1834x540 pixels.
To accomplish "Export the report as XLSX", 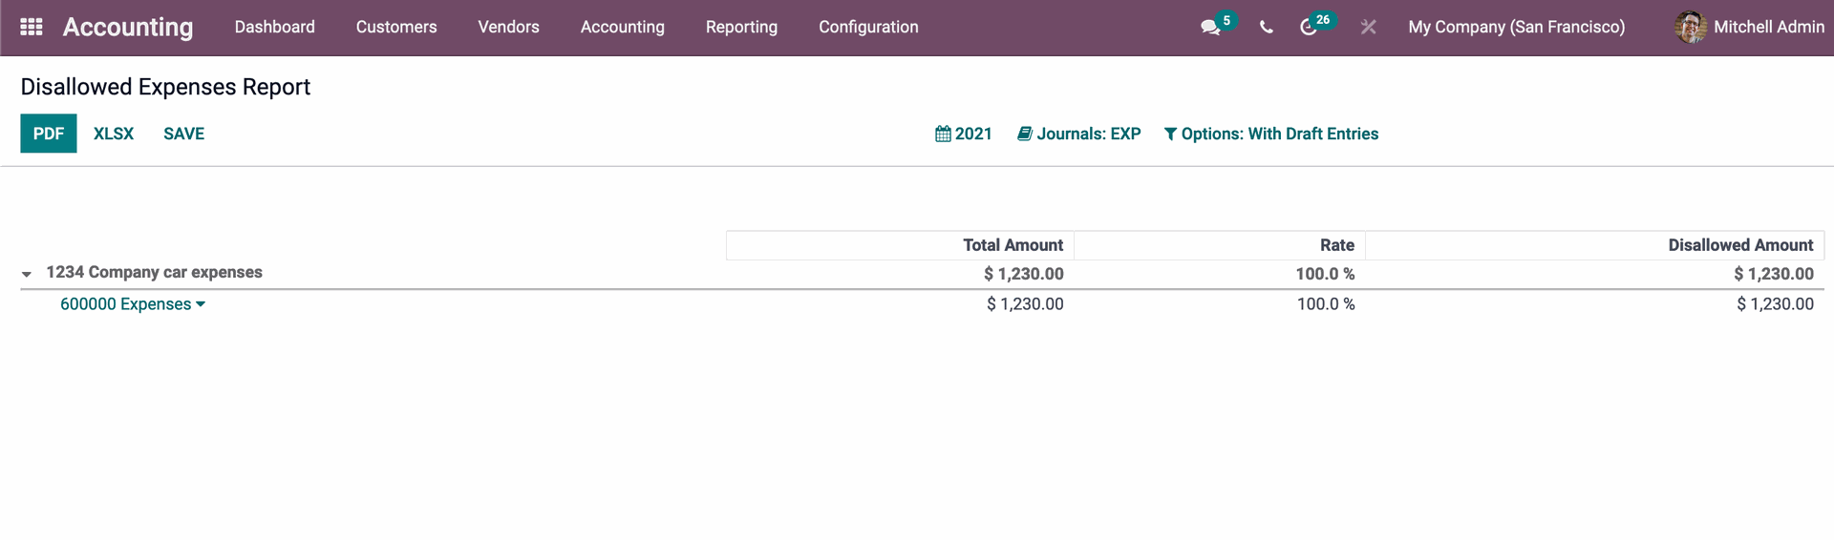I will coord(114,134).
